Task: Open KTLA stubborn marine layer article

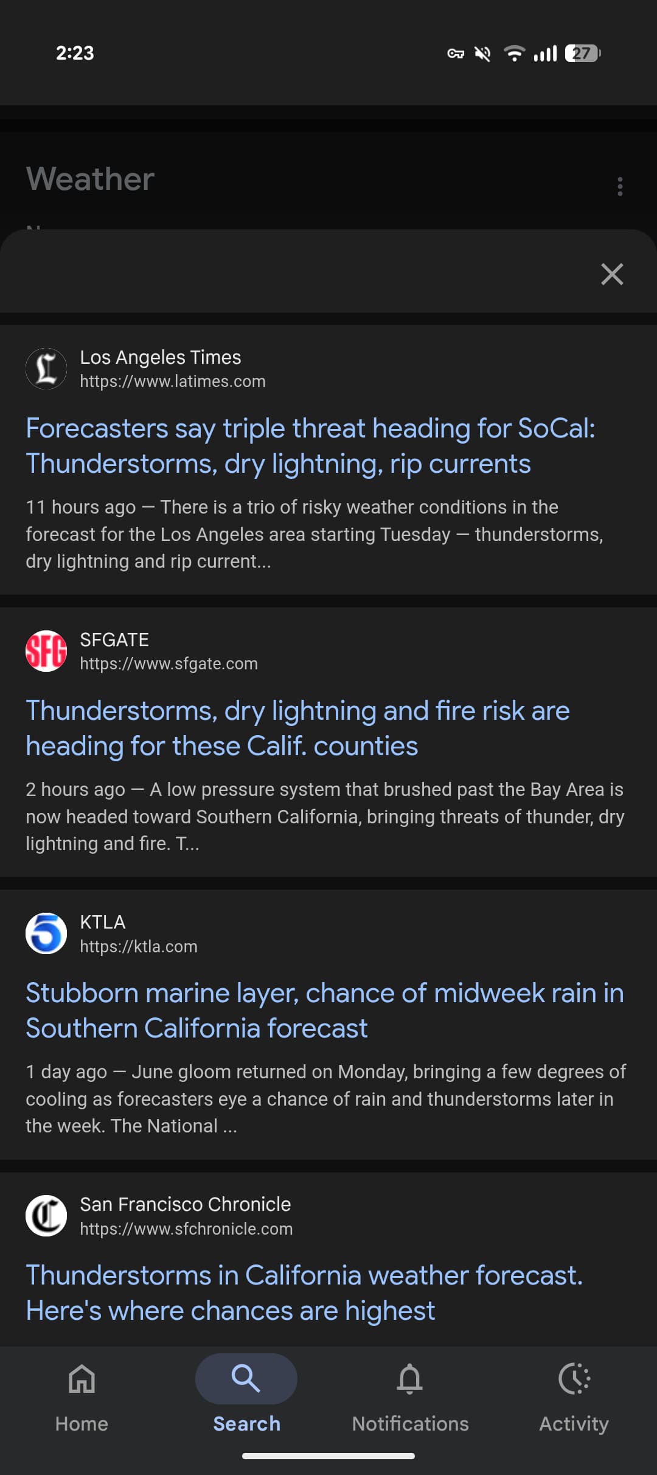Action: 325,1011
